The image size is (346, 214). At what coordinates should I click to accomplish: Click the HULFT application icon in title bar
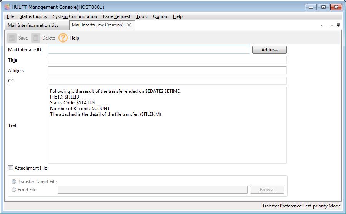(x=7, y=7)
